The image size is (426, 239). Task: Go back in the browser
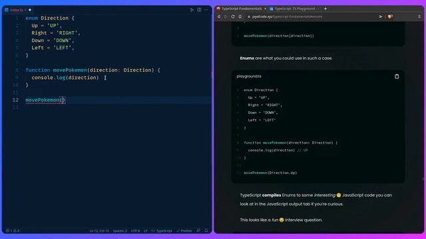[x=219, y=17]
